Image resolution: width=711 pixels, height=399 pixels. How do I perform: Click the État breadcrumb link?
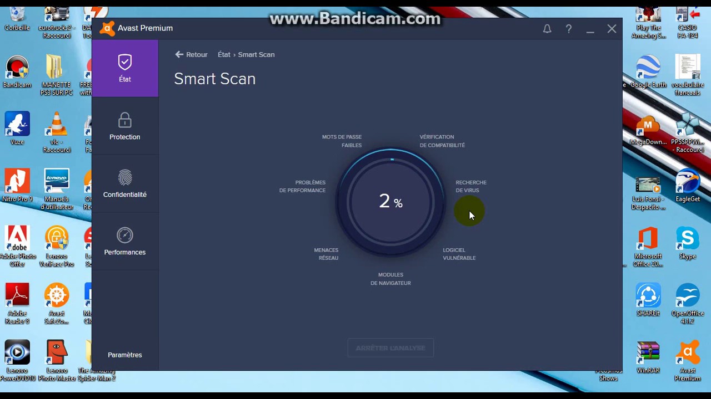224,54
